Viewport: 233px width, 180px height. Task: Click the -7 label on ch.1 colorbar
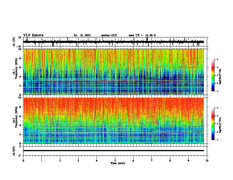click(x=217, y=91)
